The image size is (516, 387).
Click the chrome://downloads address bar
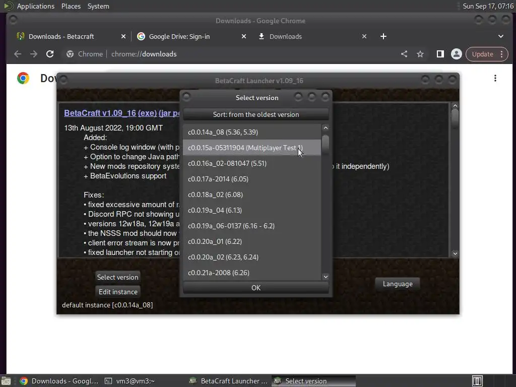click(230, 54)
